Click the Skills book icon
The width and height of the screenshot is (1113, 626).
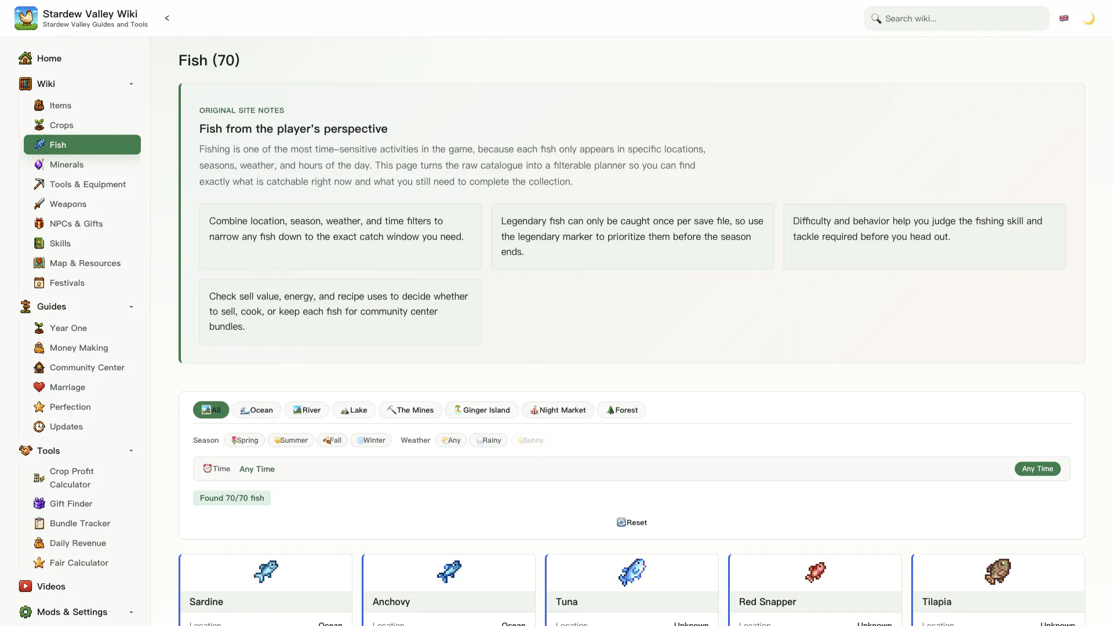point(39,243)
